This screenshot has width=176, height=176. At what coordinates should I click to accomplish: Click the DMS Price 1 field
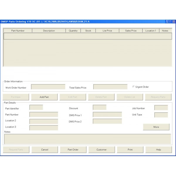coord(107,114)
